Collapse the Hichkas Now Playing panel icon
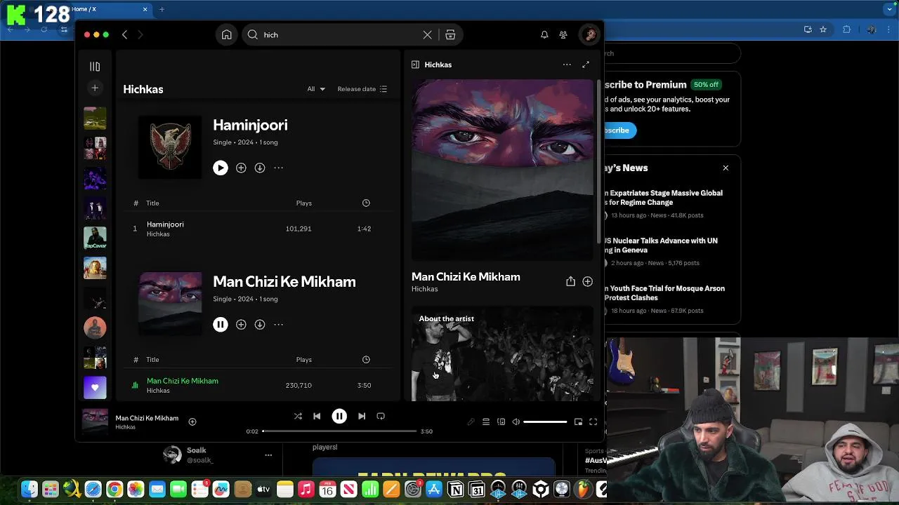The image size is (899, 505). 415,65
